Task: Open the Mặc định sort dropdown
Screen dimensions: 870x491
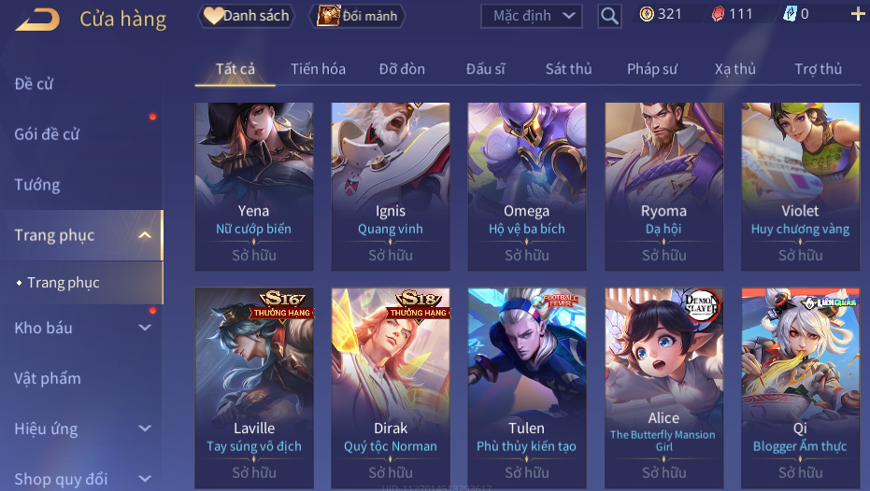Action: 532,16
